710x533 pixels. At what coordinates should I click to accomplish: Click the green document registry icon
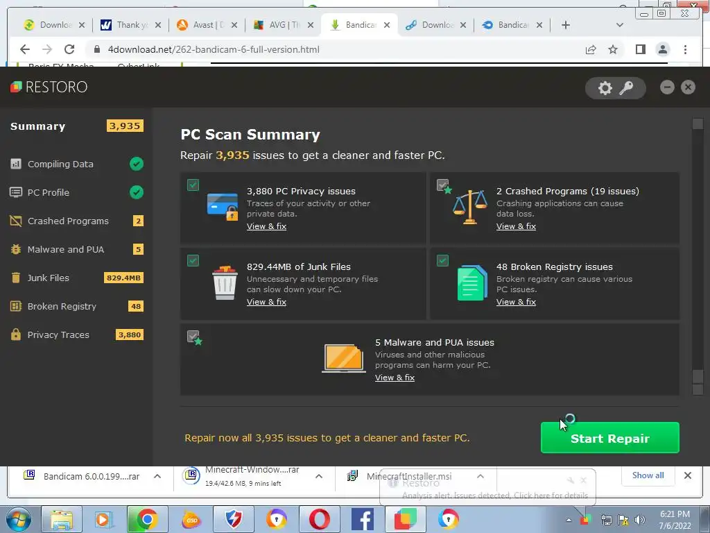point(472,283)
